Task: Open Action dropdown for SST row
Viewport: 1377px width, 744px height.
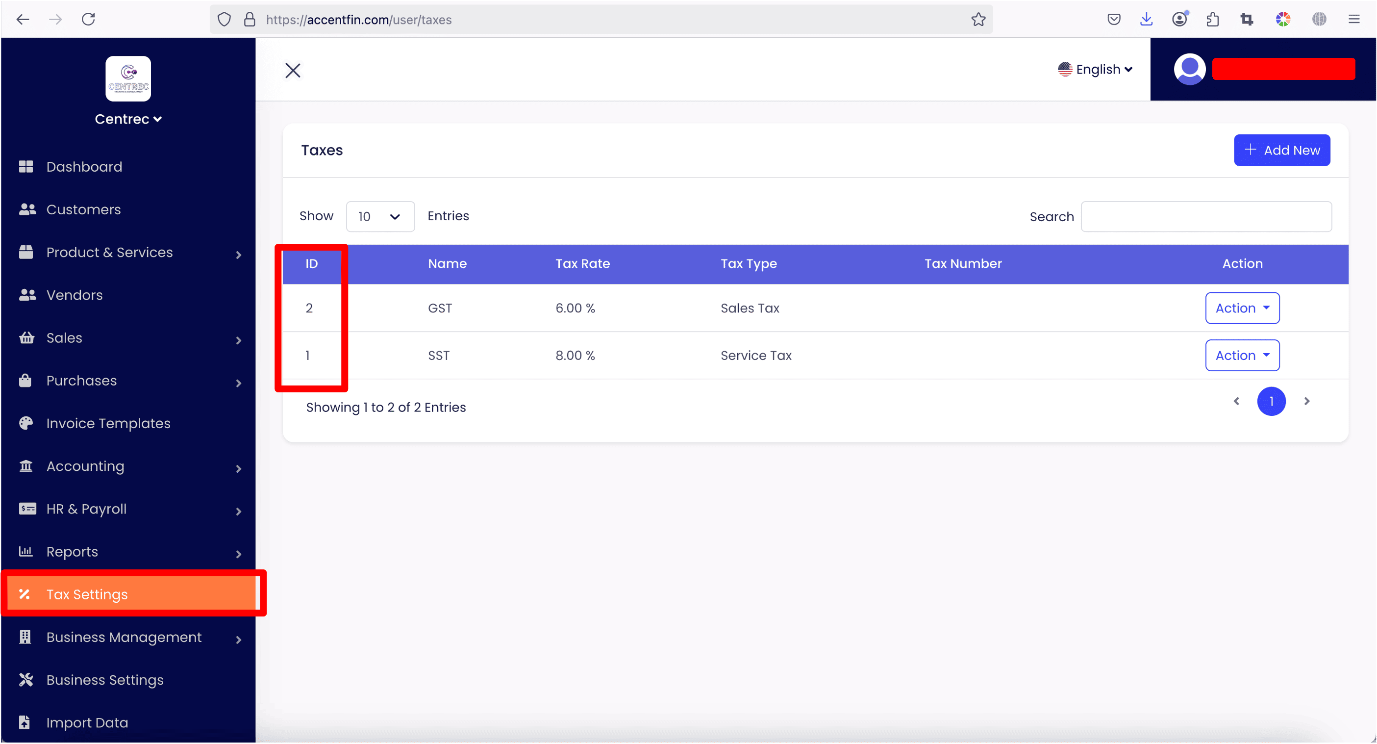Action: 1242,356
